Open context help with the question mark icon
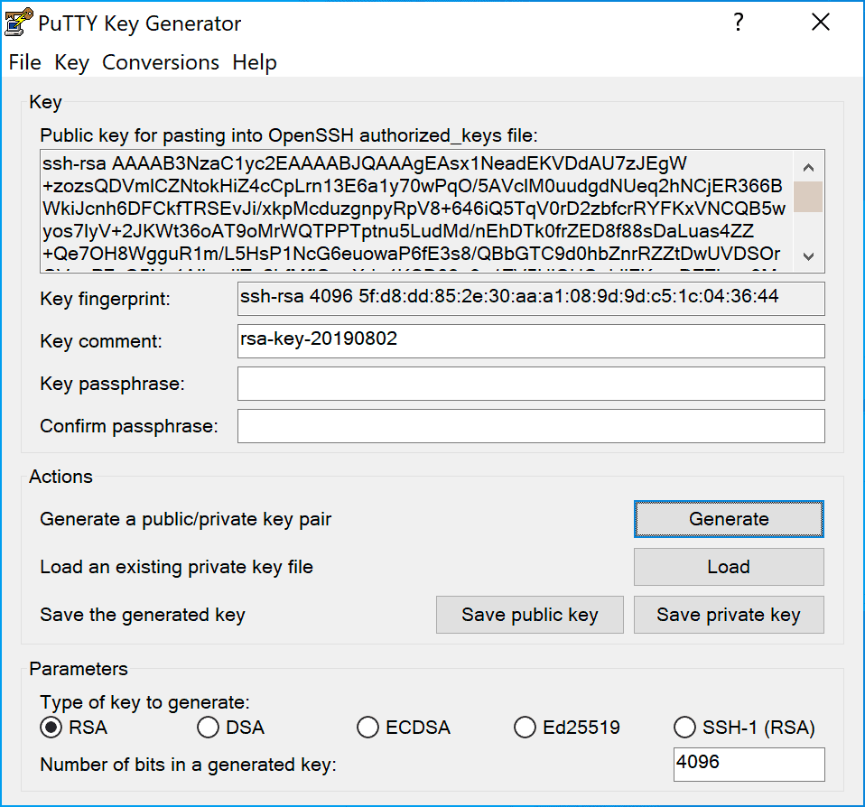The height and width of the screenshot is (807, 865). pos(739,23)
